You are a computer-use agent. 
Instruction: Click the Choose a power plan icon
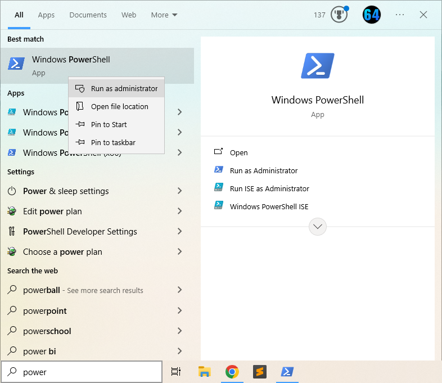12,251
